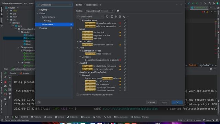
Task: Click the add custom inspection plus icon
Action: point(124,17)
